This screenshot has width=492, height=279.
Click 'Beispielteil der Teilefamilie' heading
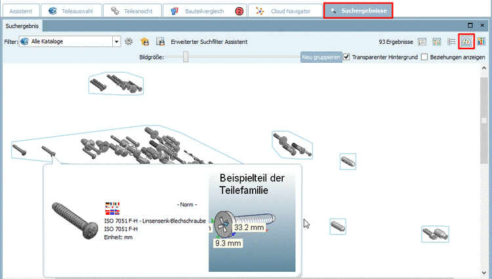[252, 184]
